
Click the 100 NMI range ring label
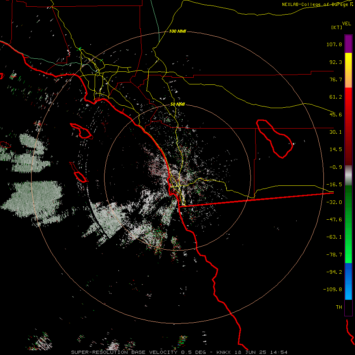click(177, 31)
